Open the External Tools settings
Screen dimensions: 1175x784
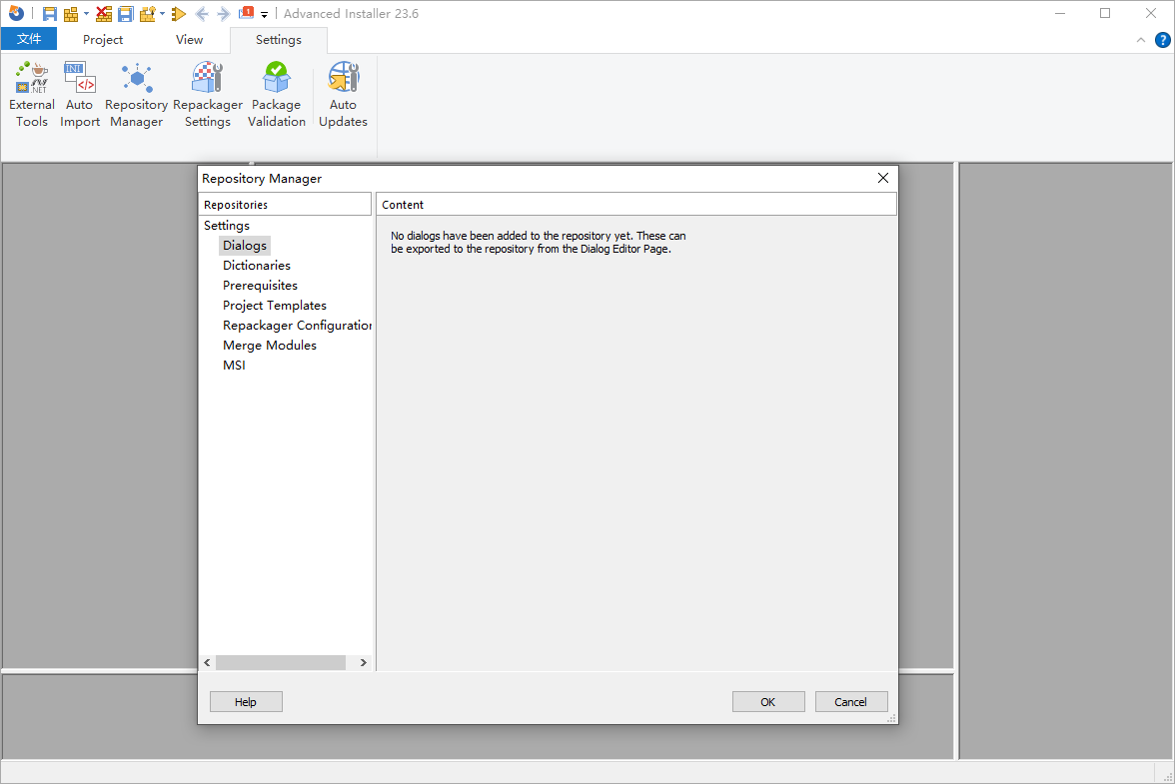coord(31,95)
